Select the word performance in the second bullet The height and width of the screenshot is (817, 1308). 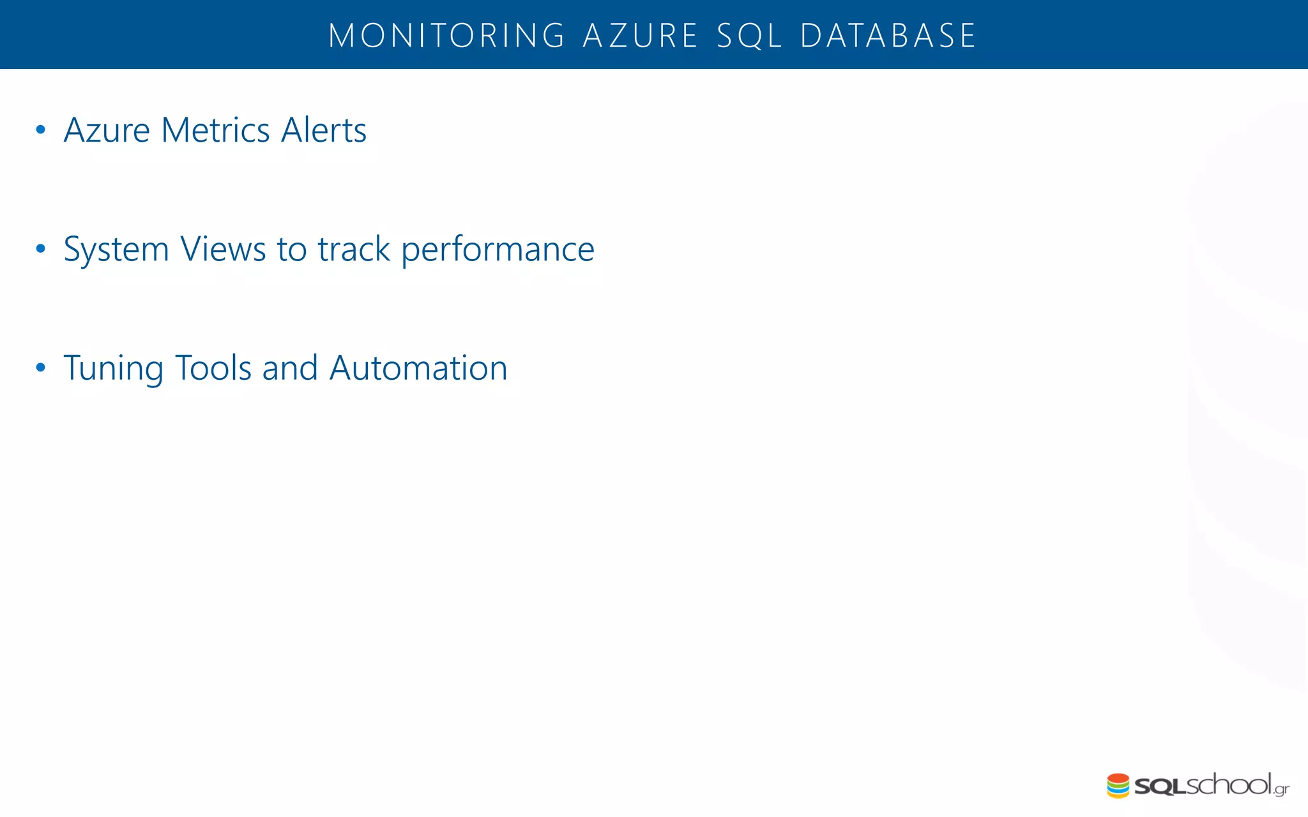click(498, 249)
